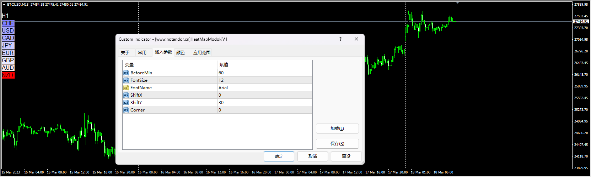591x177 pixels.
Task: Confirm with the 确定 button
Action: (279, 156)
